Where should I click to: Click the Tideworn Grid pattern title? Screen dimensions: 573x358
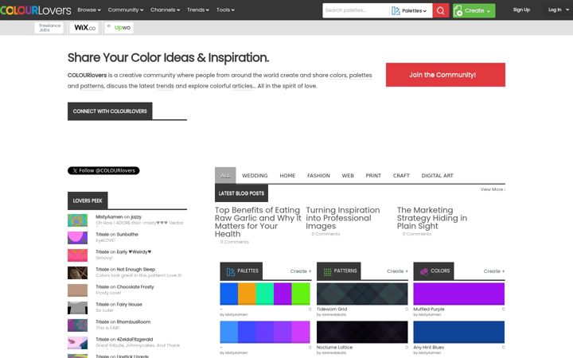331,309
